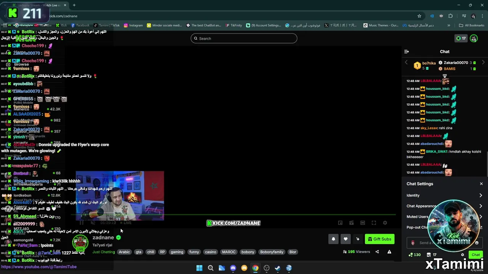
Task: Open Chrome extensions puzzle icon
Action: click(451, 16)
